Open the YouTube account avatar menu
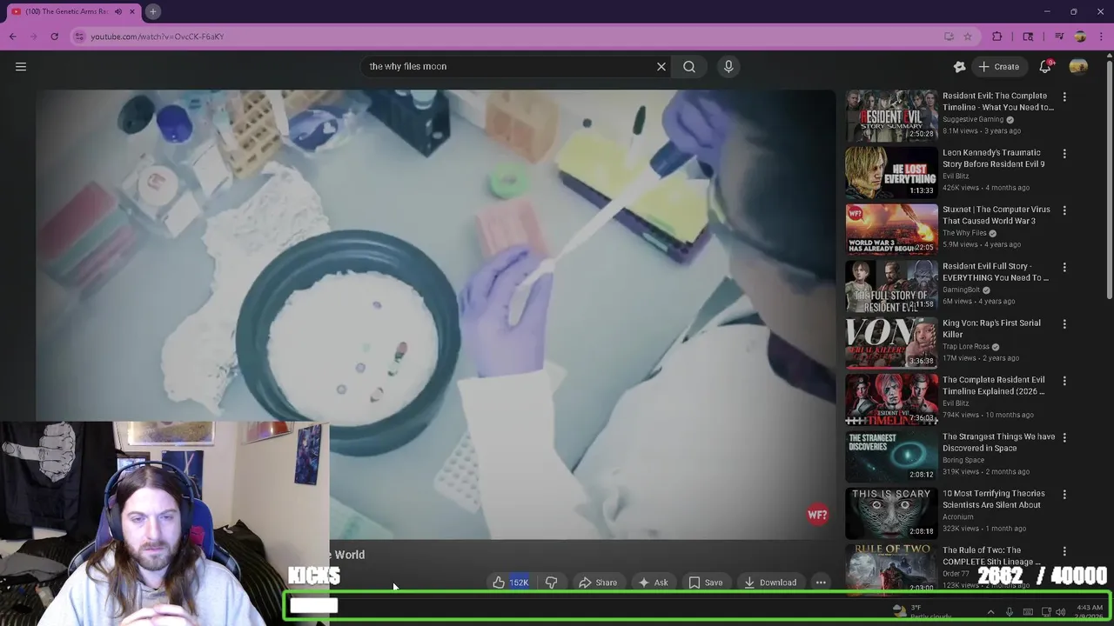Viewport: 1114px width, 626px height. click(1078, 66)
